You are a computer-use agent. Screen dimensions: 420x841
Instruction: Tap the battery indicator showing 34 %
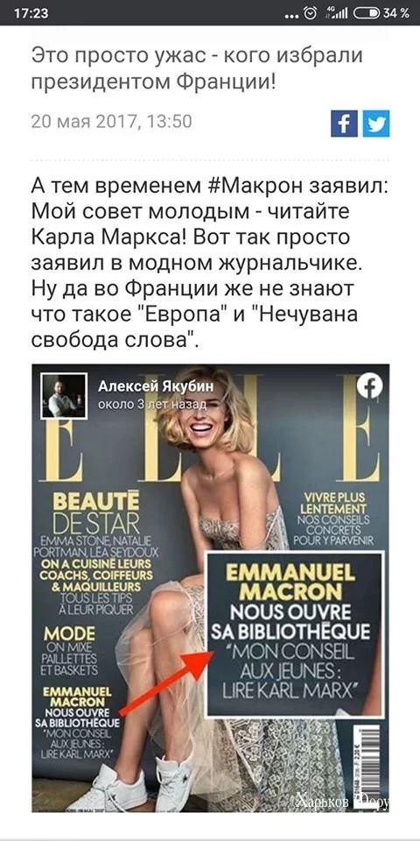383,14
